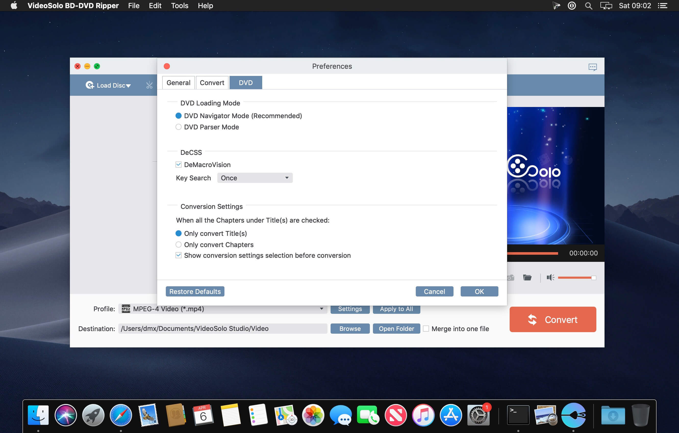This screenshot has width=679, height=433.
Task: Click the snapshot camera icon under preview
Action: coord(511,278)
